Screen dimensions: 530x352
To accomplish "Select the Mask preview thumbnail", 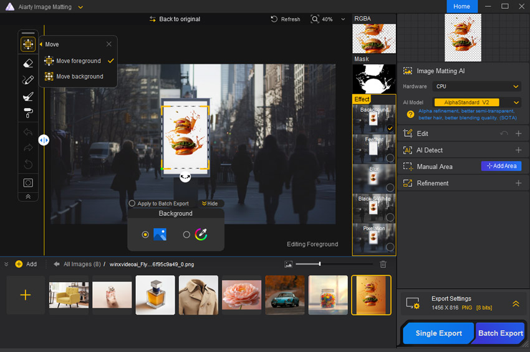I will pos(374,79).
